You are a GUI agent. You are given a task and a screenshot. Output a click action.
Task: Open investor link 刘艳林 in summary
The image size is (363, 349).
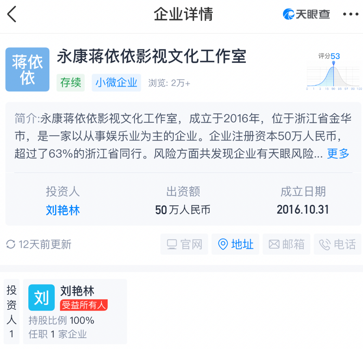click(63, 210)
